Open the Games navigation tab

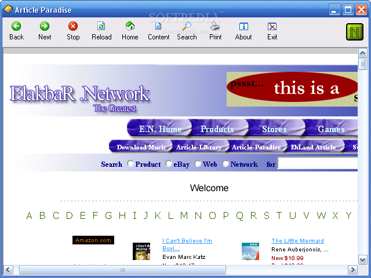(x=331, y=129)
